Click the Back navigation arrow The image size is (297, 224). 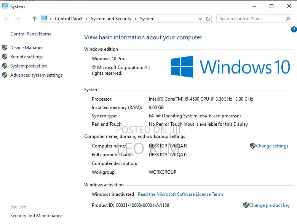[x=6, y=19]
